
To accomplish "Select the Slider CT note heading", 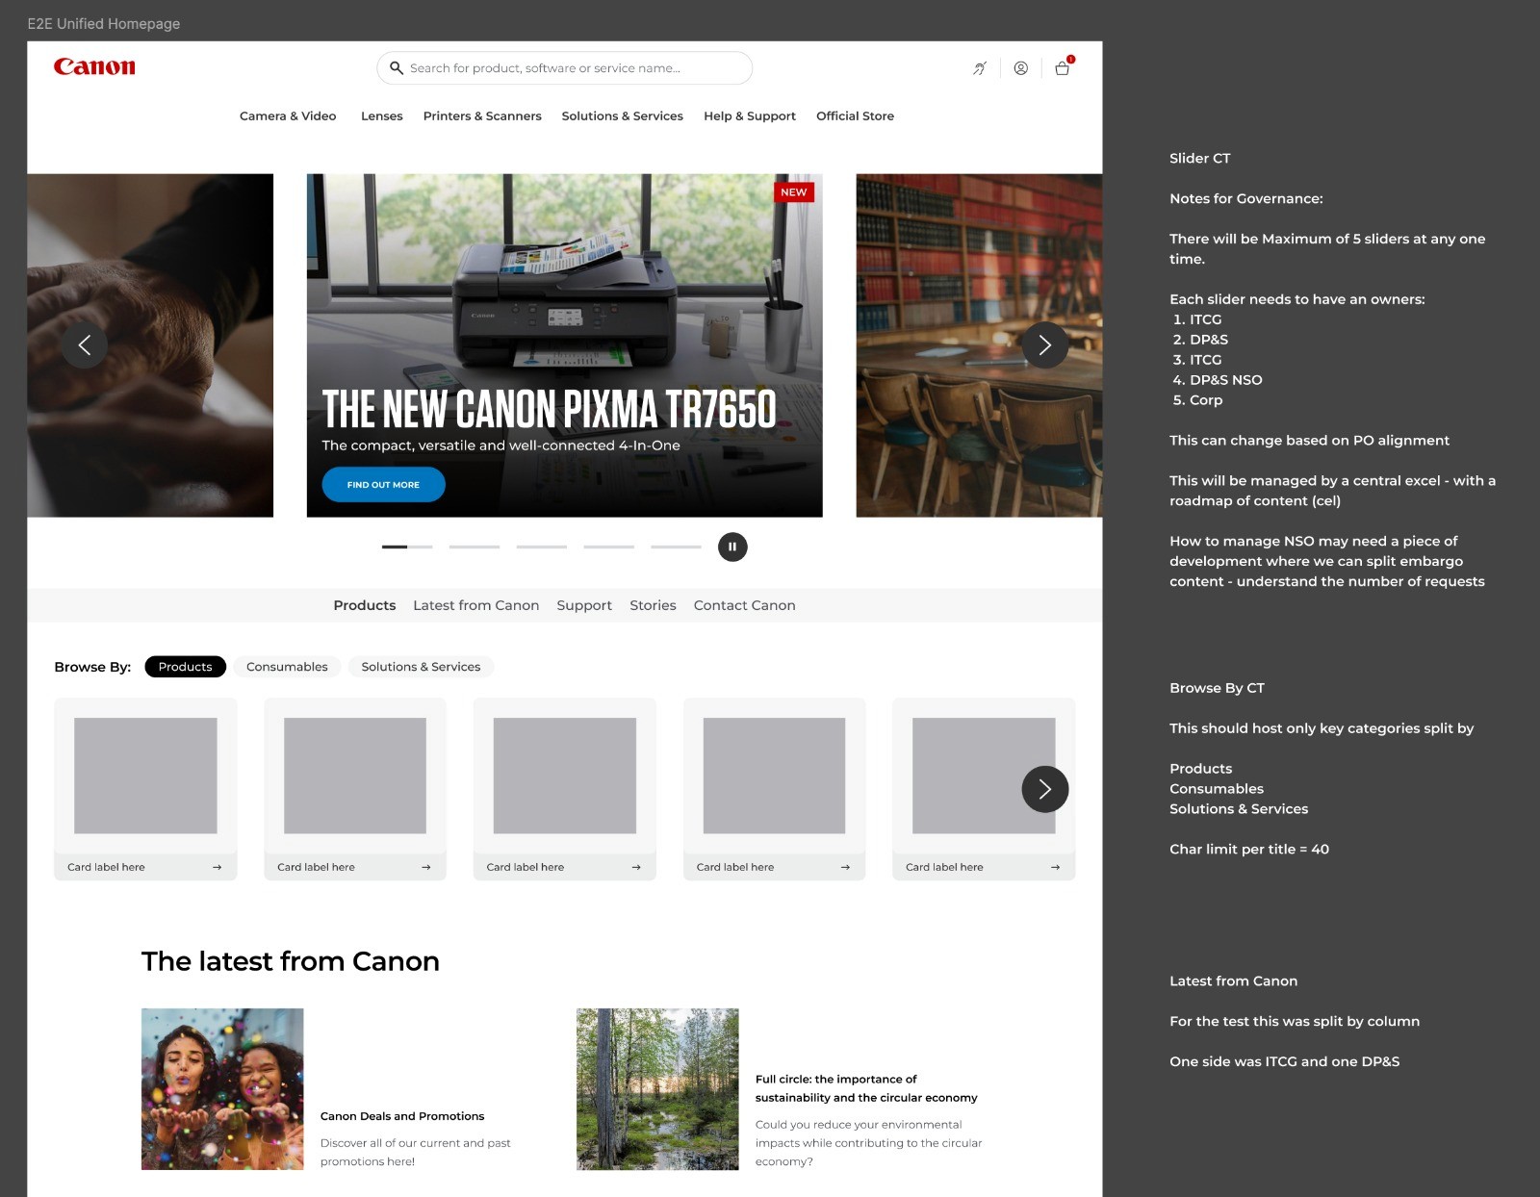I will pos(1200,158).
